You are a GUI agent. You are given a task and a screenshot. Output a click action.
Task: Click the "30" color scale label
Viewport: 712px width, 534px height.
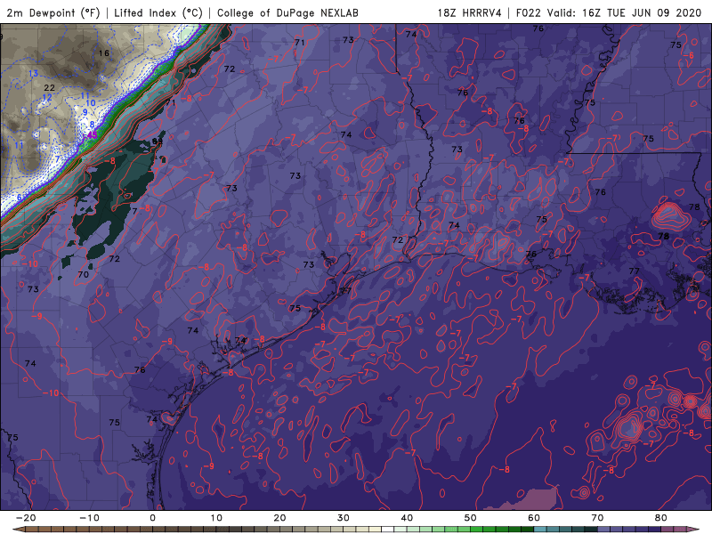click(x=344, y=518)
